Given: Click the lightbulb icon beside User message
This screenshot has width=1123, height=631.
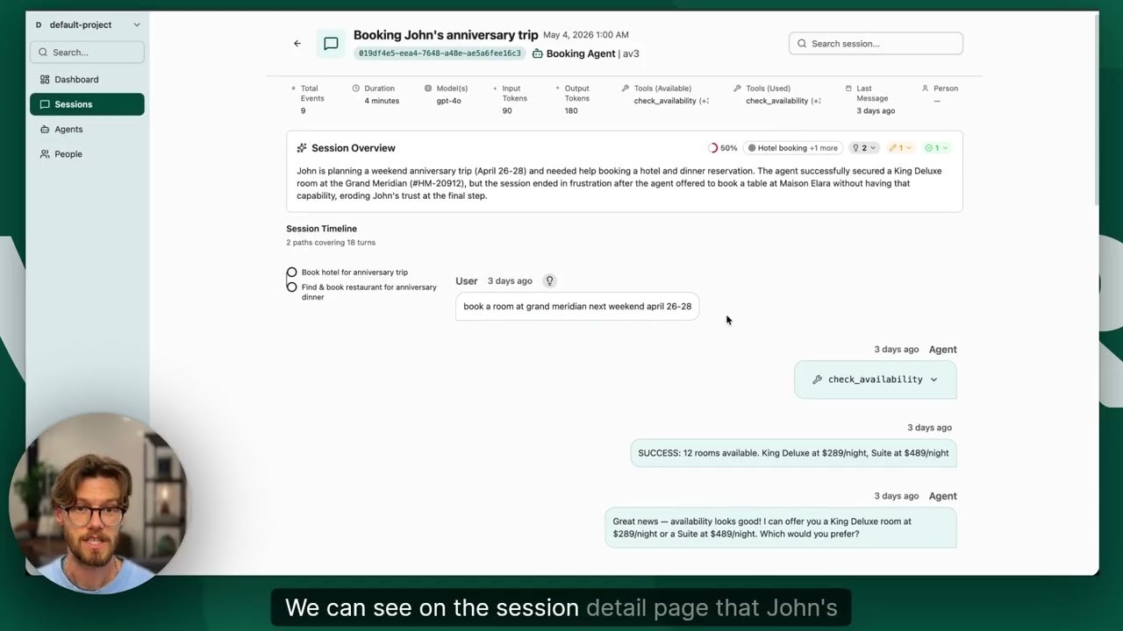Looking at the screenshot, I should click(x=550, y=281).
